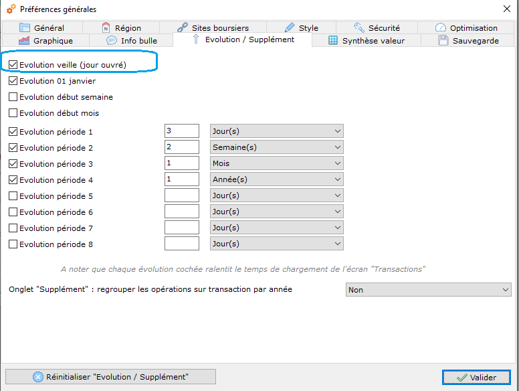This screenshot has height=391, width=519.
Task: Click the chart icon on the Graphique tab
Action: [24, 40]
